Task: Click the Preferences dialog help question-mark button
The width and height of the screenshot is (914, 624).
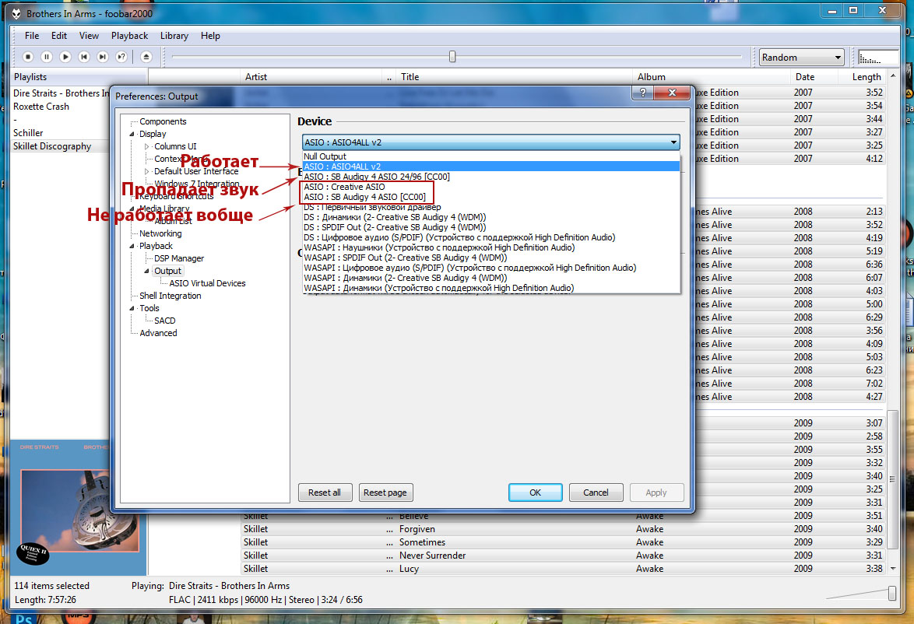Action: coord(642,93)
